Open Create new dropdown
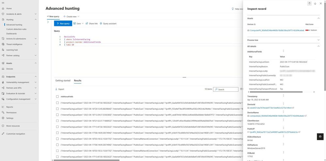 tap(71, 17)
